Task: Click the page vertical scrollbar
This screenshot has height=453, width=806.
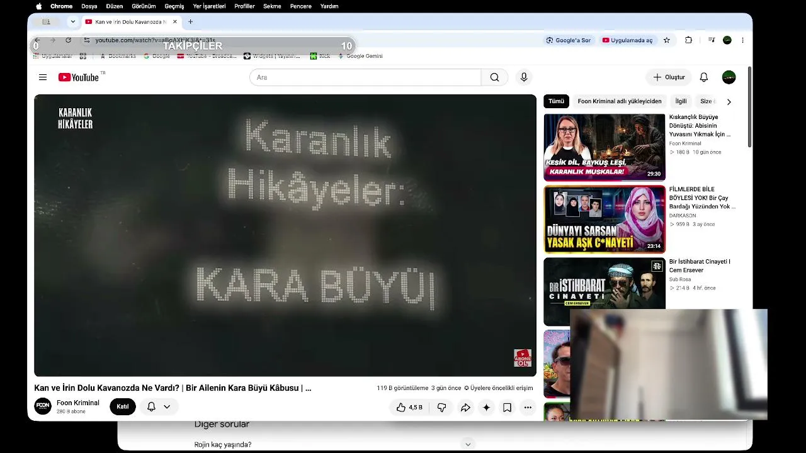Action: click(x=749, y=107)
